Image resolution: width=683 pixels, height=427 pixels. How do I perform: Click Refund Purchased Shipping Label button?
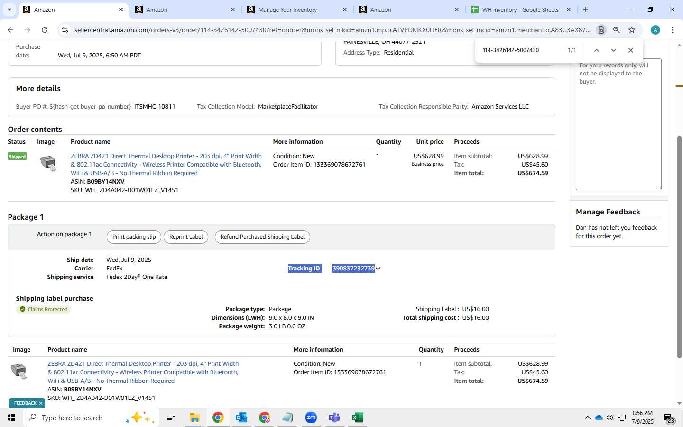(262, 237)
